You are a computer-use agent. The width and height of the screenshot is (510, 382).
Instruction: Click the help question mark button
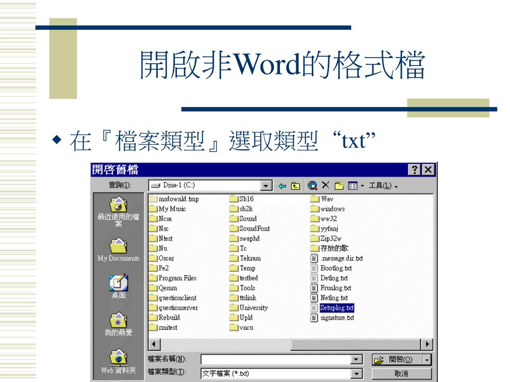(414, 170)
